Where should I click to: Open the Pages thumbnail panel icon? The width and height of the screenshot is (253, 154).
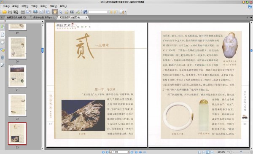click(x=3, y=34)
